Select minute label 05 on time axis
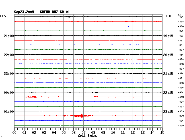 point(63,133)
